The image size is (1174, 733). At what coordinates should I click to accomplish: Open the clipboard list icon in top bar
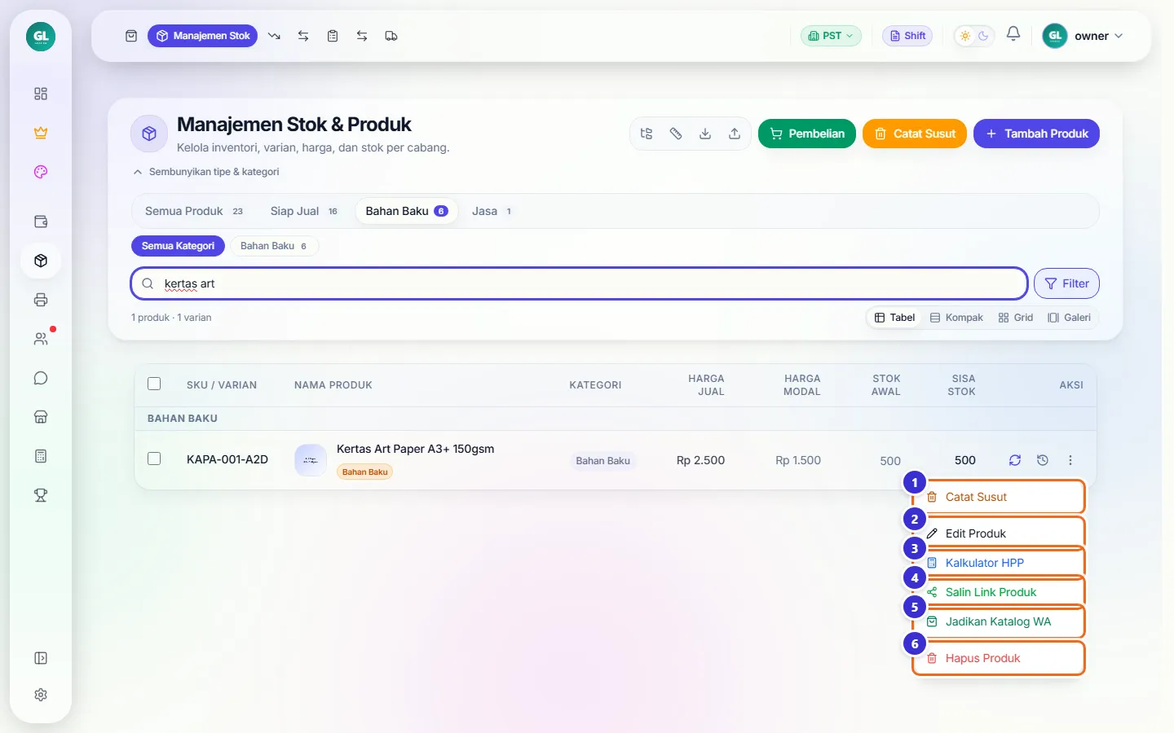coord(333,36)
